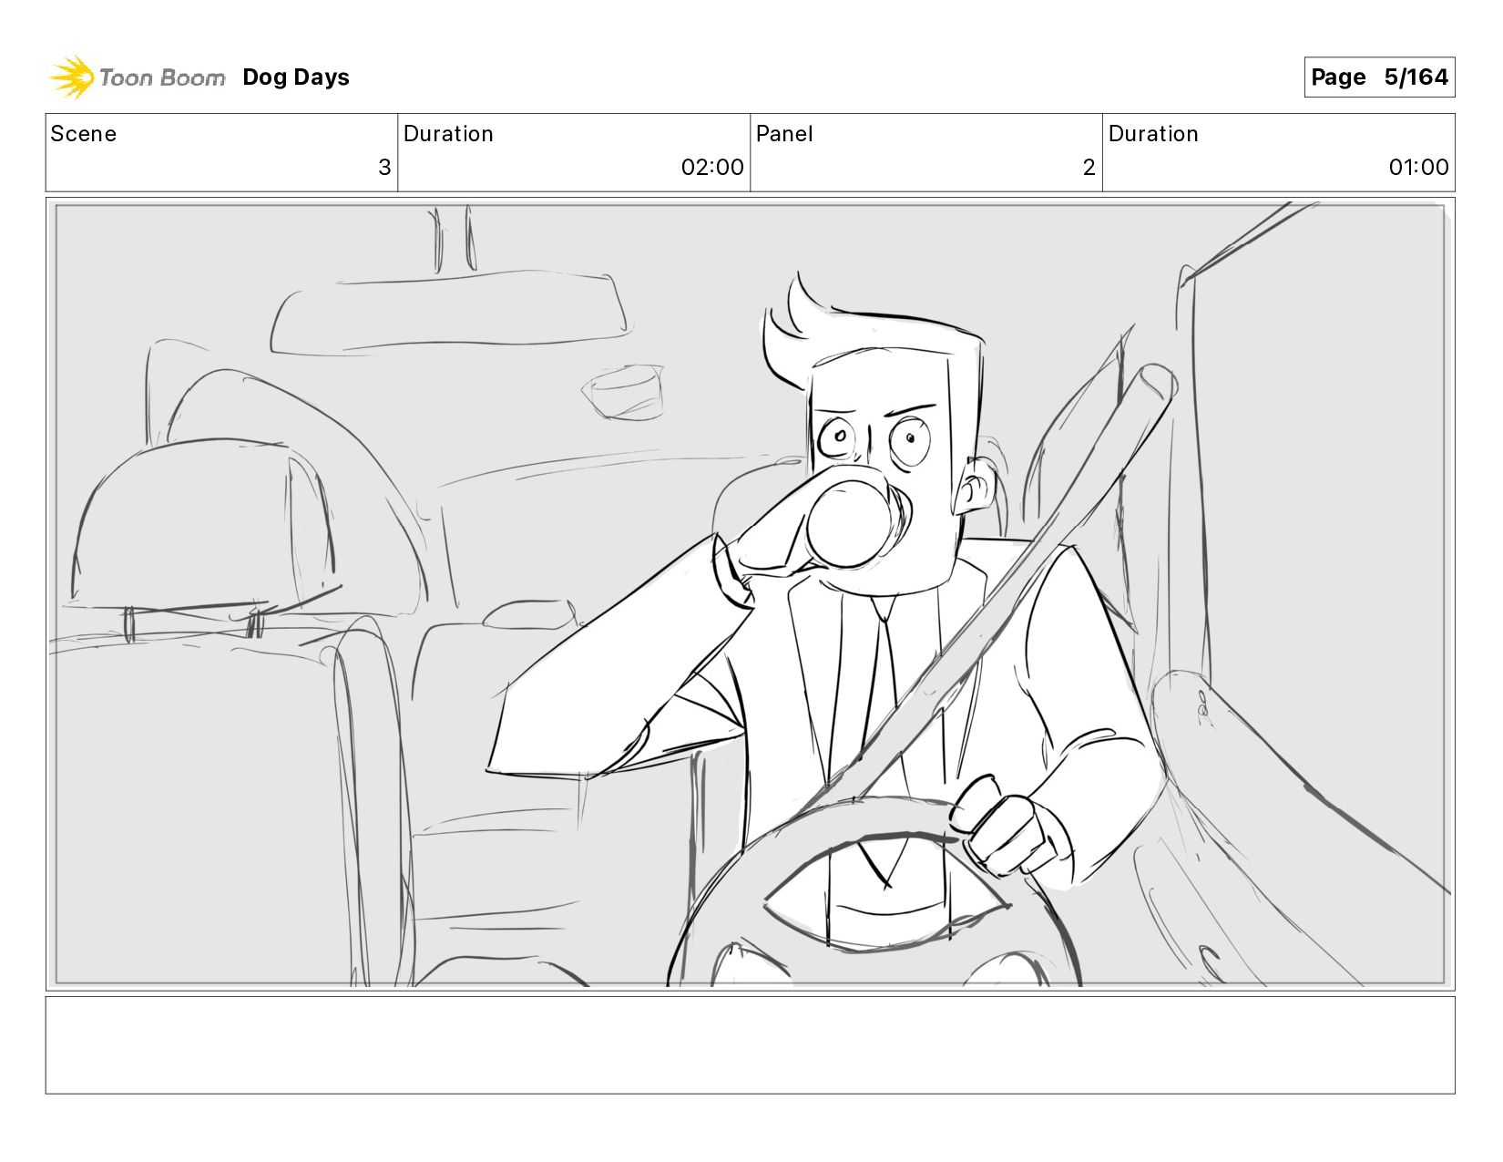The width and height of the screenshot is (1503, 1162).
Task: Click the scene number '3' value
Action: tap(384, 168)
